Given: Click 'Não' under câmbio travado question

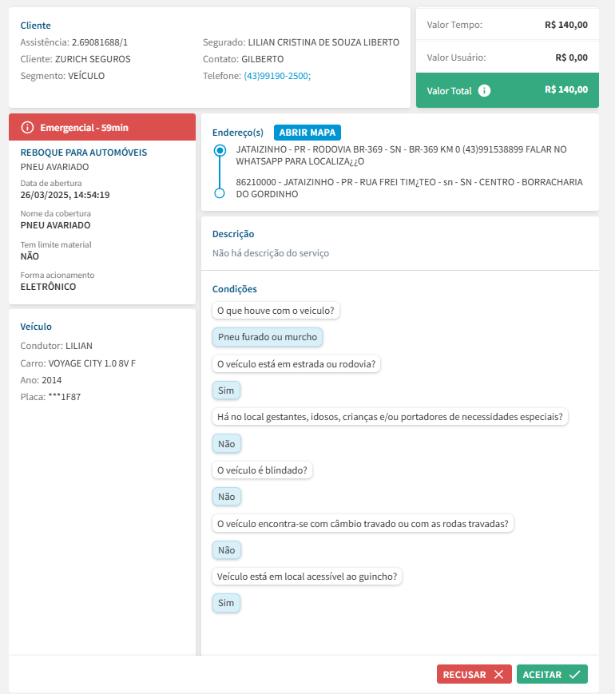Looking at the screenshot, I should tap(226, 550).
